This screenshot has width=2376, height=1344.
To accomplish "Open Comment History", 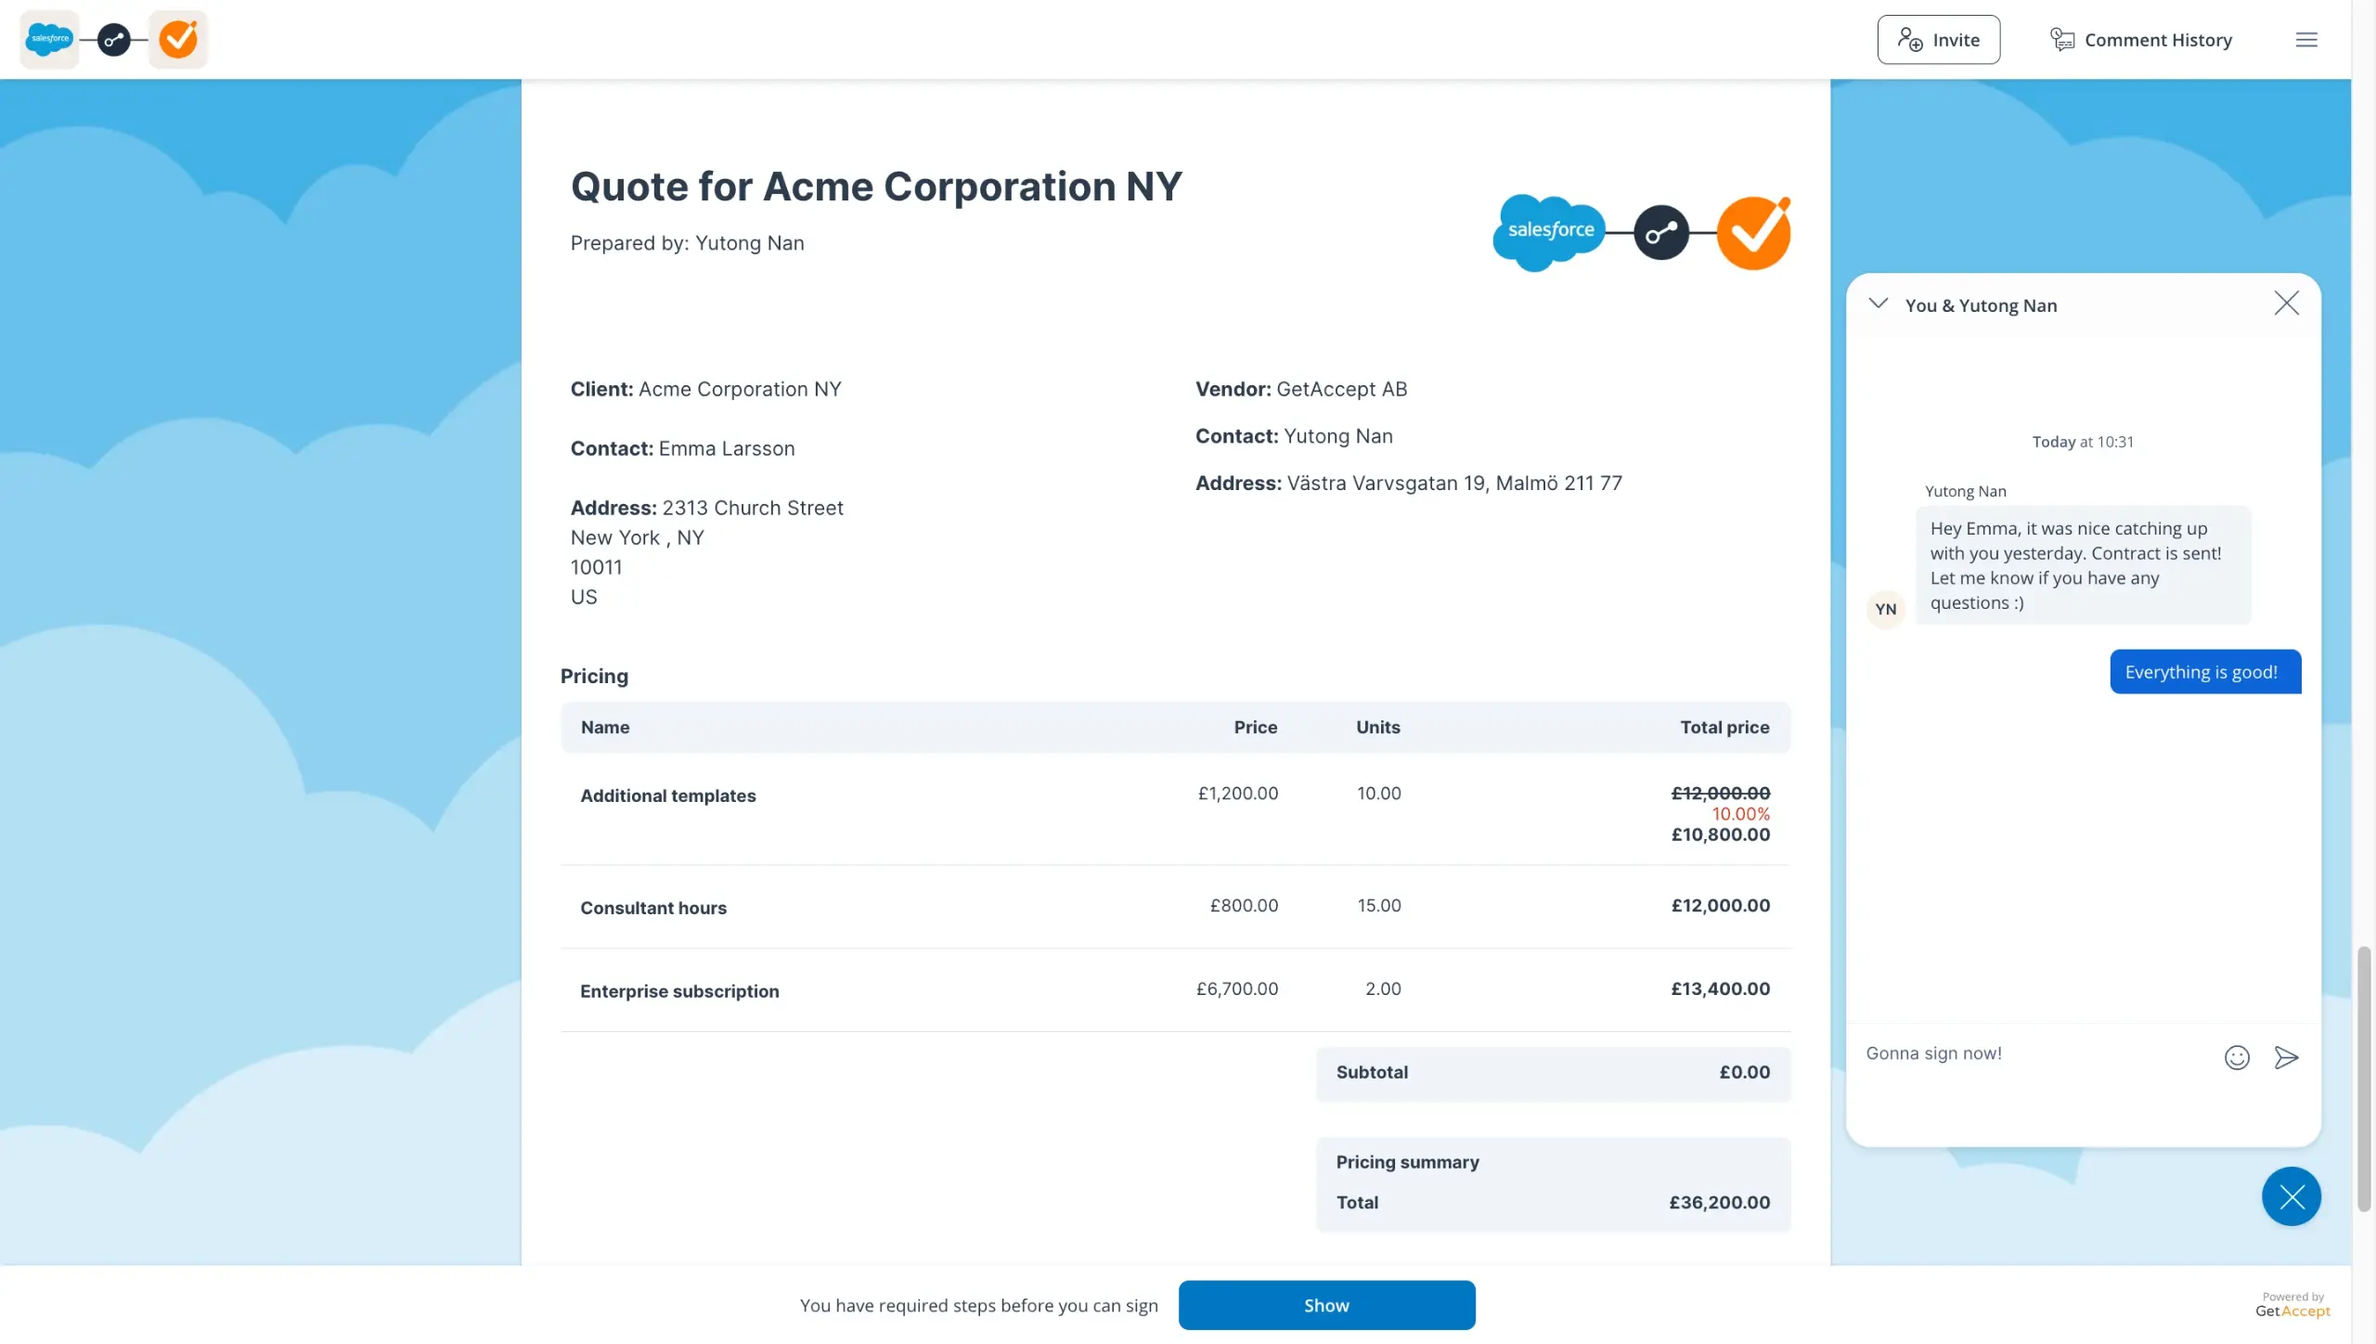I will click(x=2141, y=40).
